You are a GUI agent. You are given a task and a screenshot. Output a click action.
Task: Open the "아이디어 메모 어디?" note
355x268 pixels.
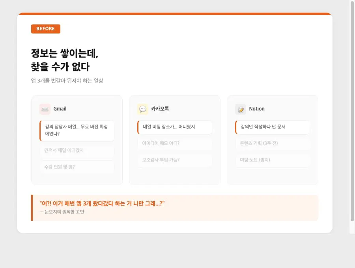tap(174, 144)
